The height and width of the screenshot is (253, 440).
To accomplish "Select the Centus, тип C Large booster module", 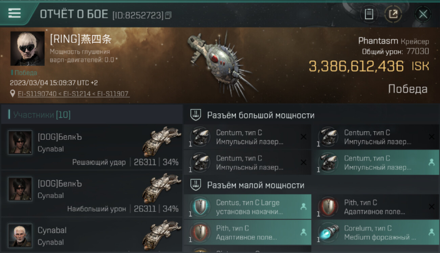I will coord(248,207).
